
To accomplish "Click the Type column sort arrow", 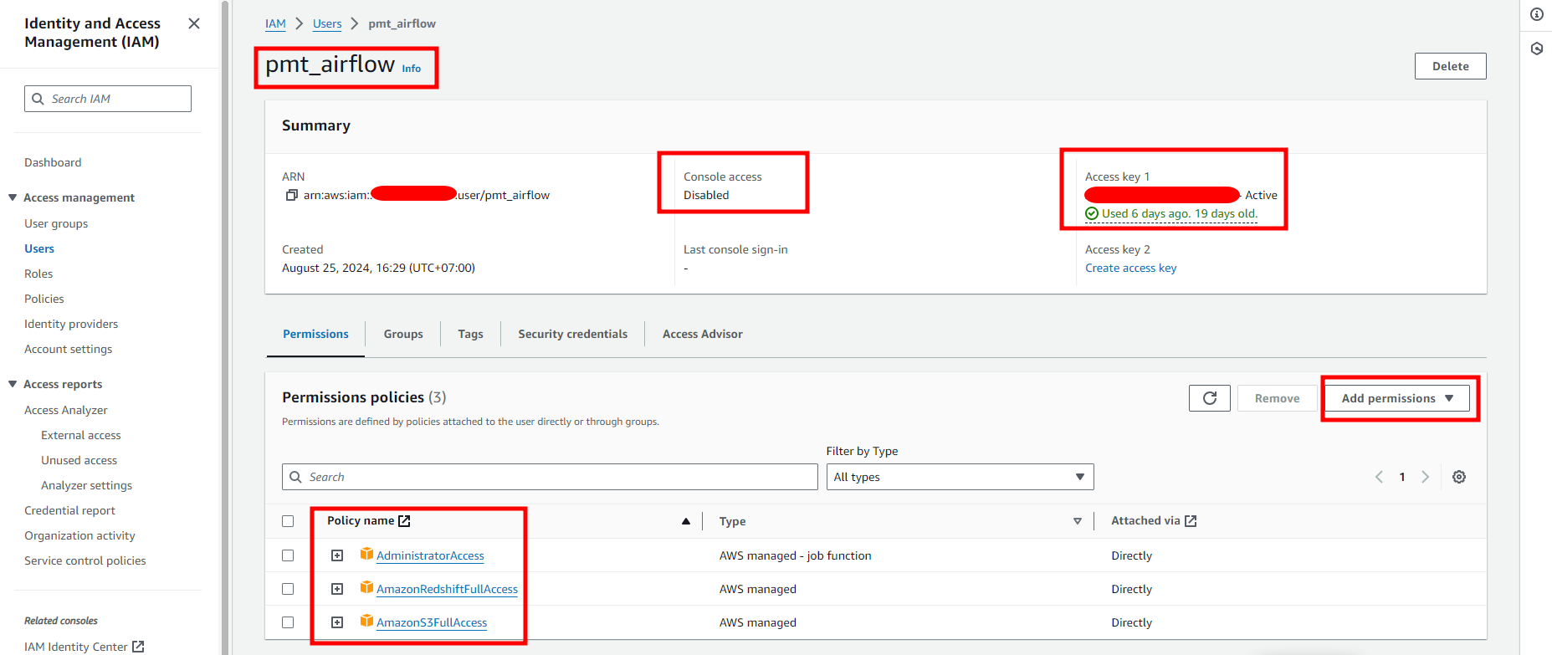I will pos(1078,521).
